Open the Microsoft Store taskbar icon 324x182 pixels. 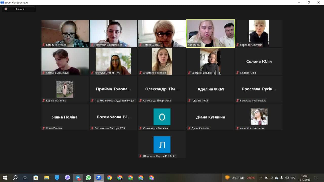point(36,178)
